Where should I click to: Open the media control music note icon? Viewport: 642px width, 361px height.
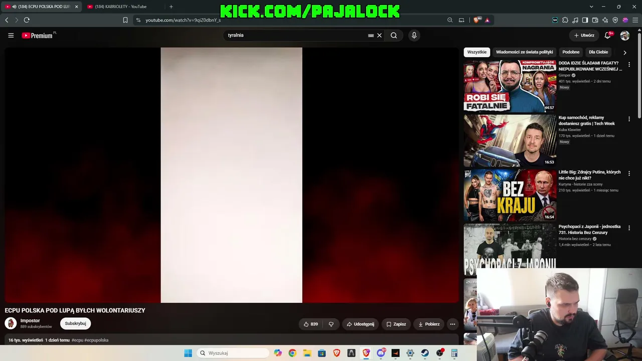coord(575,20)
